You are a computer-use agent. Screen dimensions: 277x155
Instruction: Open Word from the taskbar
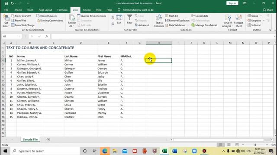coord(174,151)
